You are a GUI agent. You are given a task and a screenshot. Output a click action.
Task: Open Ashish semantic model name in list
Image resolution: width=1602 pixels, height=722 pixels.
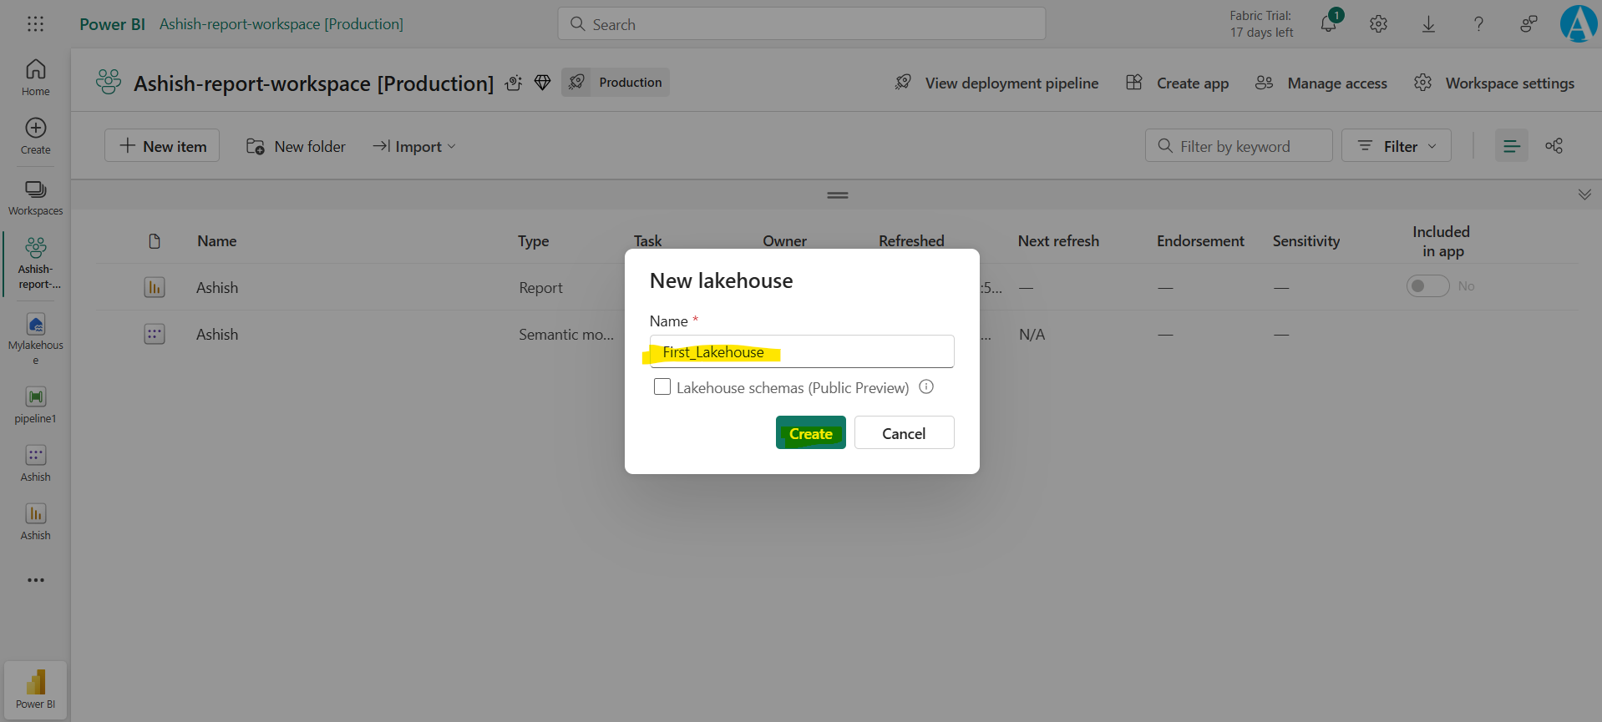(x=217, y=335)
